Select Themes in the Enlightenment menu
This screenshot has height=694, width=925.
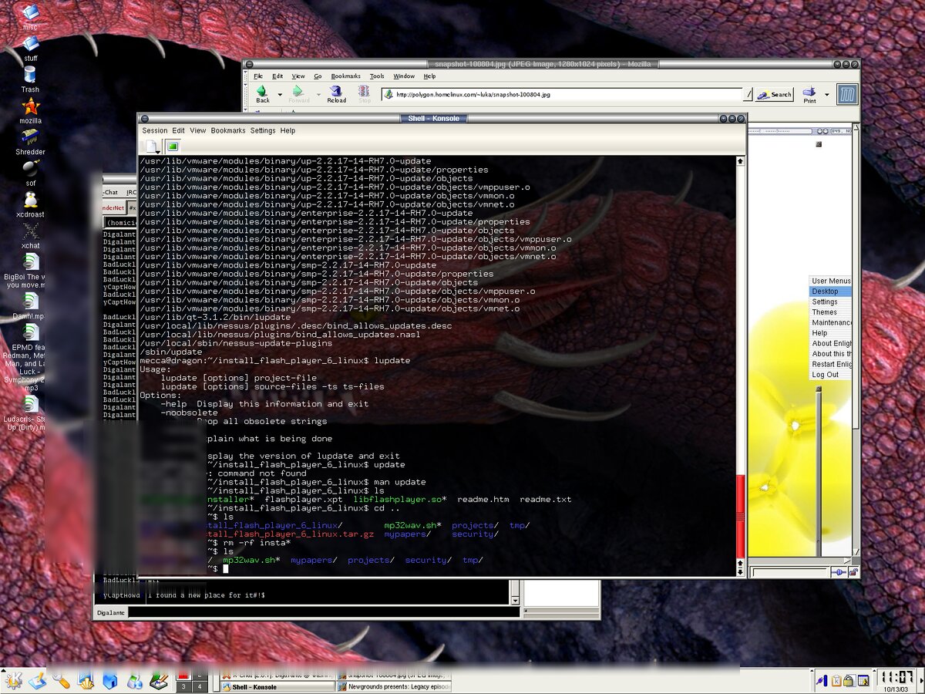830,312
